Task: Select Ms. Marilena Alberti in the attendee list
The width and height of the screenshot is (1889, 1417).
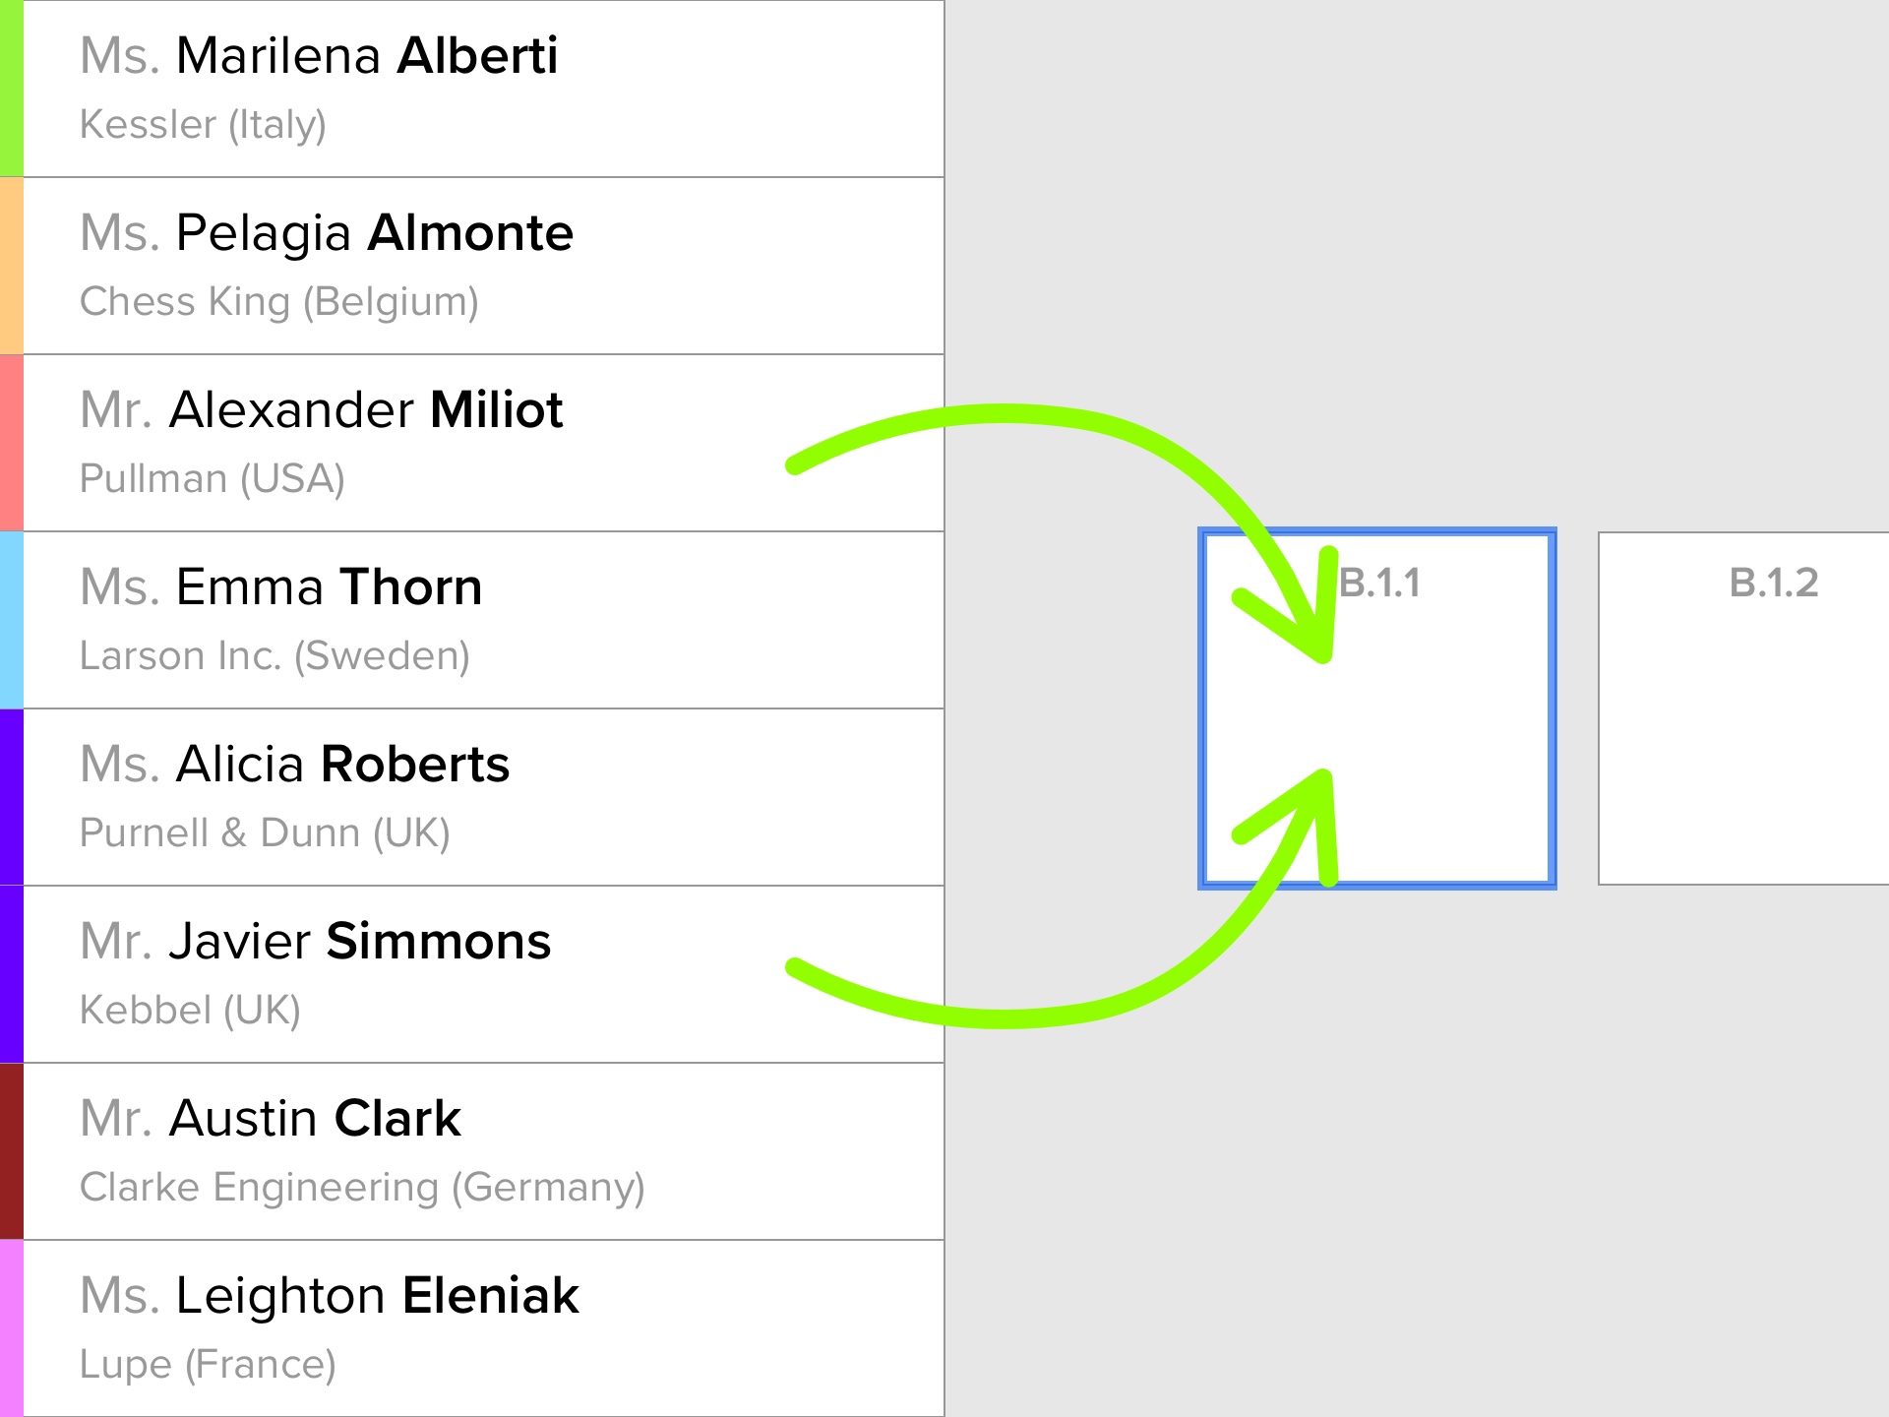Action: [319, 56]
